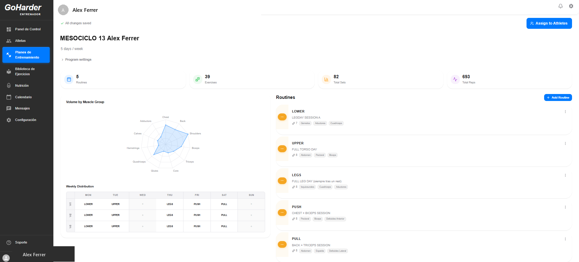Open Planes de Entrenamiento
579x262 pixels.
[26, 55]
